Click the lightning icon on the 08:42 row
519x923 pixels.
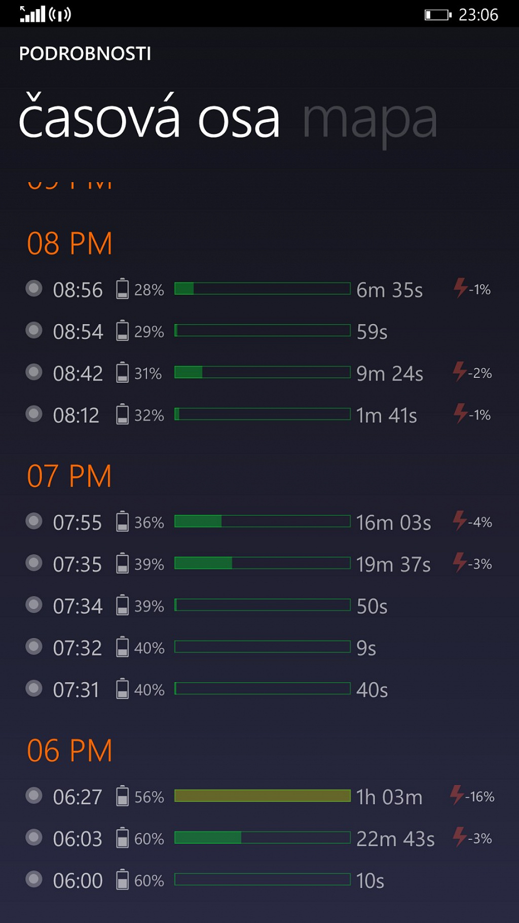pos(460,372)
